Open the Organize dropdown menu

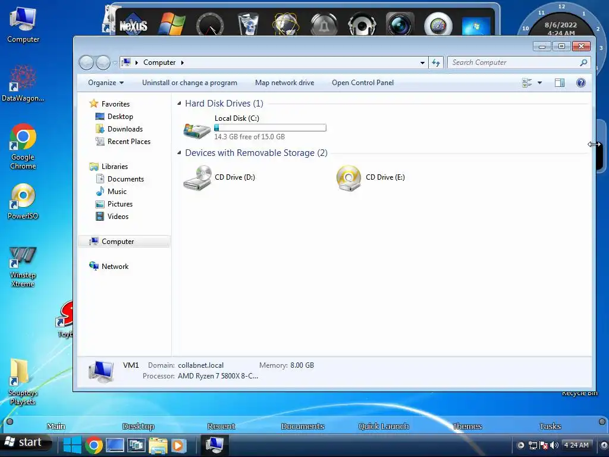(x=106, y=82)
